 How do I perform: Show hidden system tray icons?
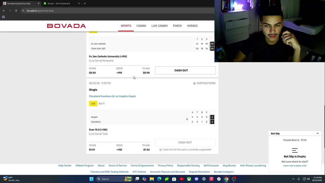(x=293, y=179)
